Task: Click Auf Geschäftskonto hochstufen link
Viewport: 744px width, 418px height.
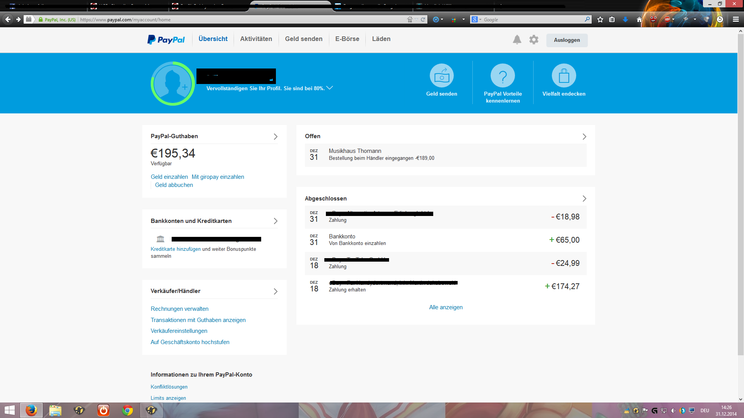Action: click(x=190, y=342)
